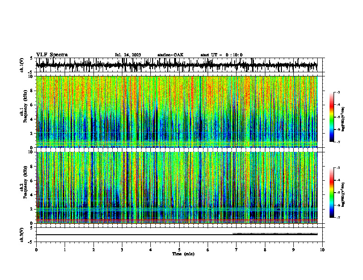Click the time axis tick label "5"
The width and height of the screenshot is (363, 280).
pyautogui.click(x=179, y=250)
